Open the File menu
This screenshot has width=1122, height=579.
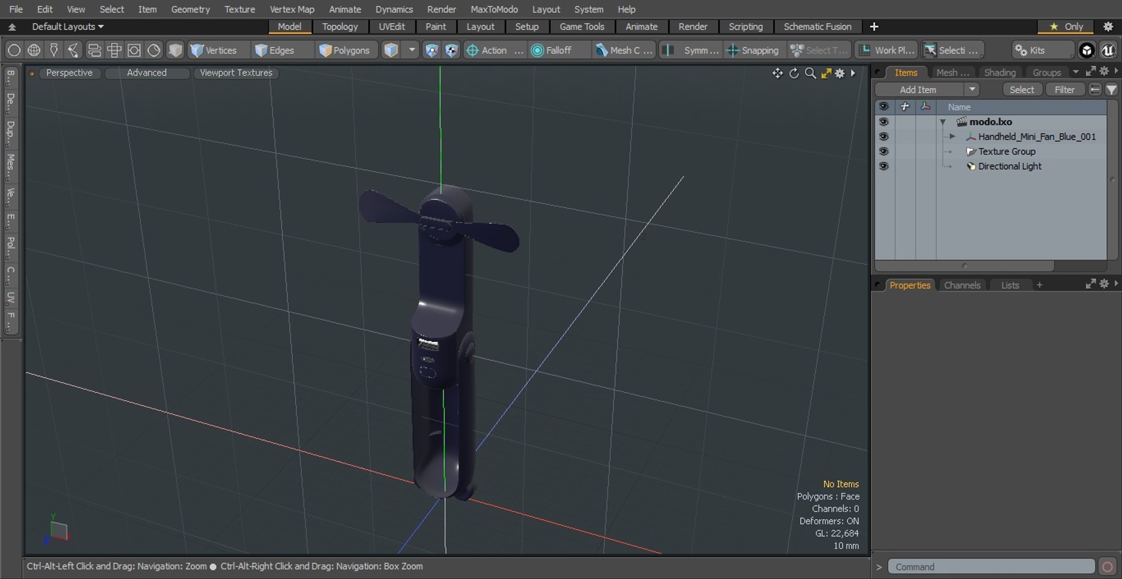coord(16,9)
